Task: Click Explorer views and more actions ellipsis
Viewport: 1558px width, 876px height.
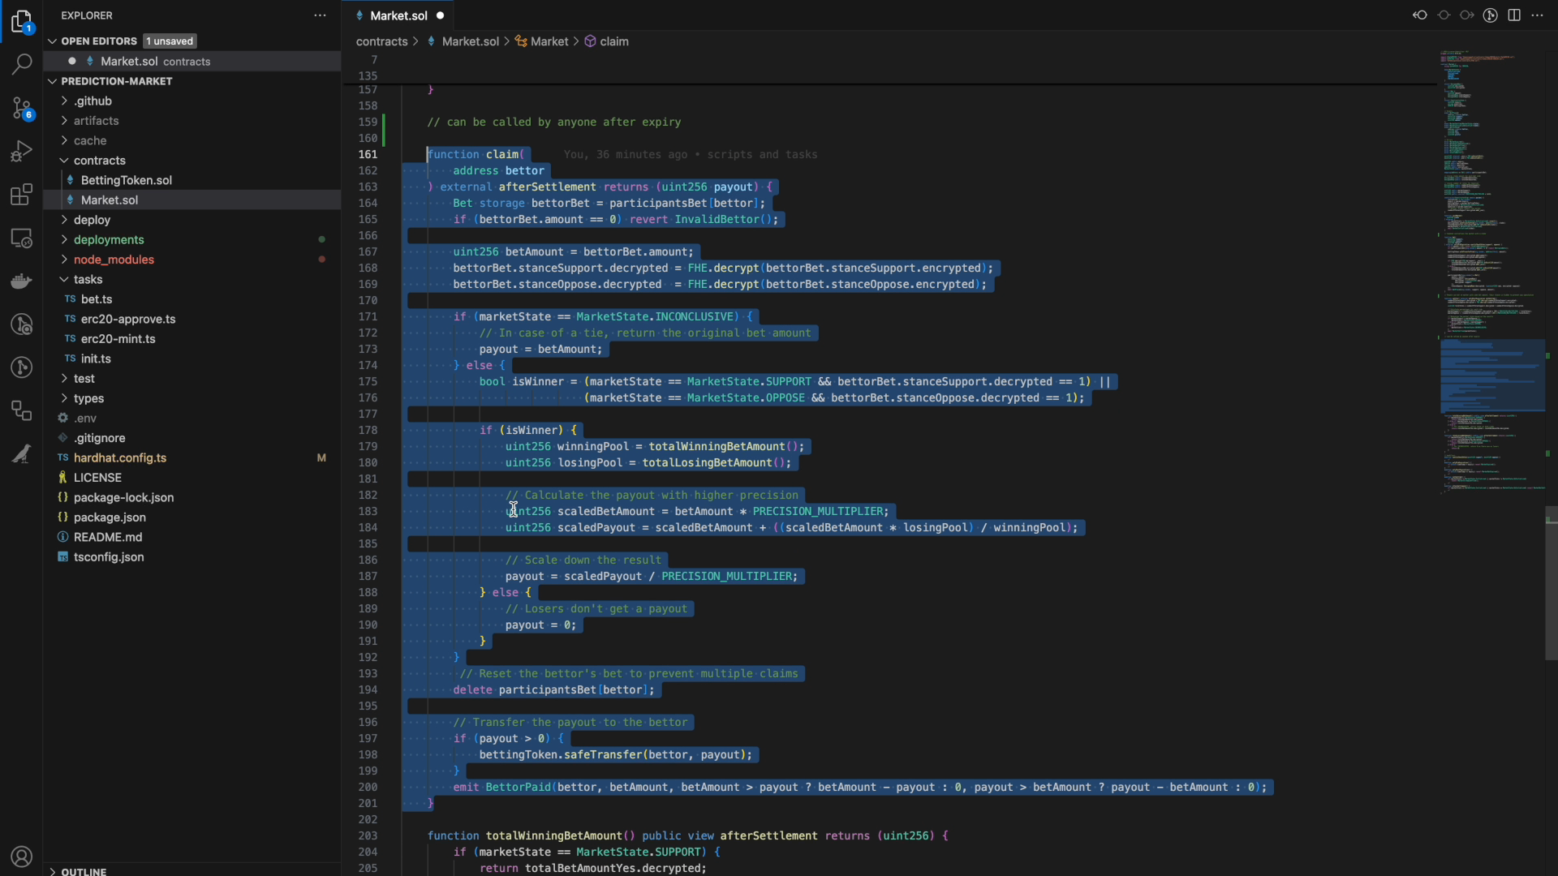Action: [321, 15]
